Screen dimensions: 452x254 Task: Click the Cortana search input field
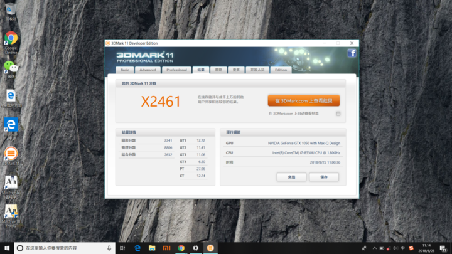65,248
